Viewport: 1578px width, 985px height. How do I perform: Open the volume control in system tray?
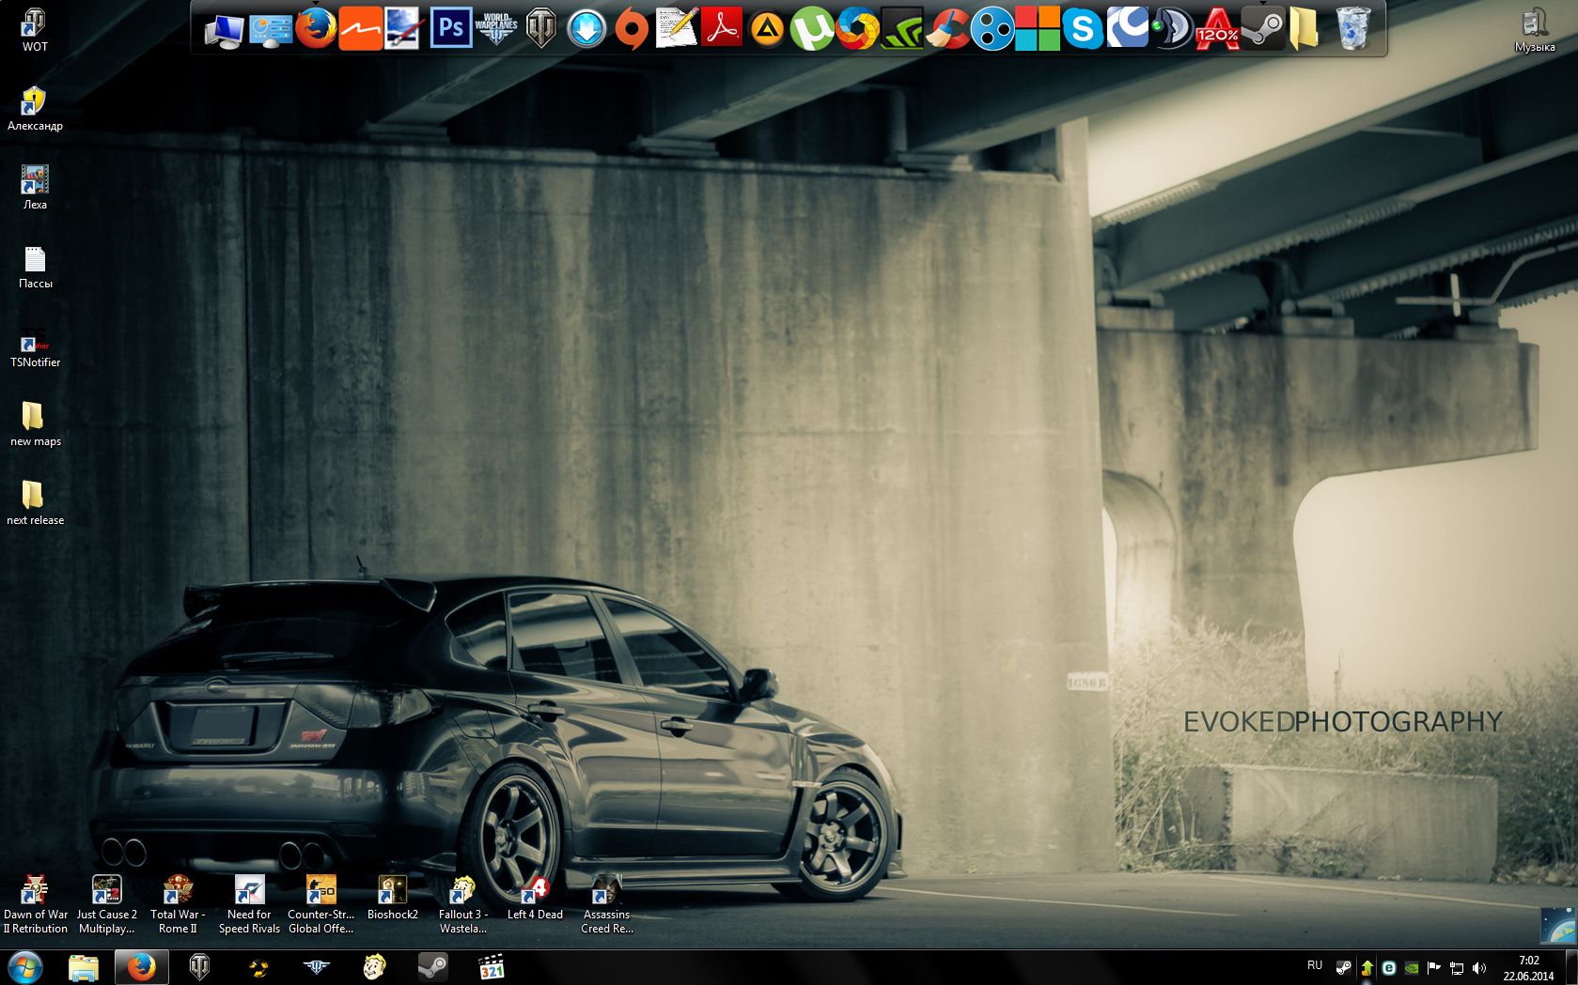(1479, 967)
